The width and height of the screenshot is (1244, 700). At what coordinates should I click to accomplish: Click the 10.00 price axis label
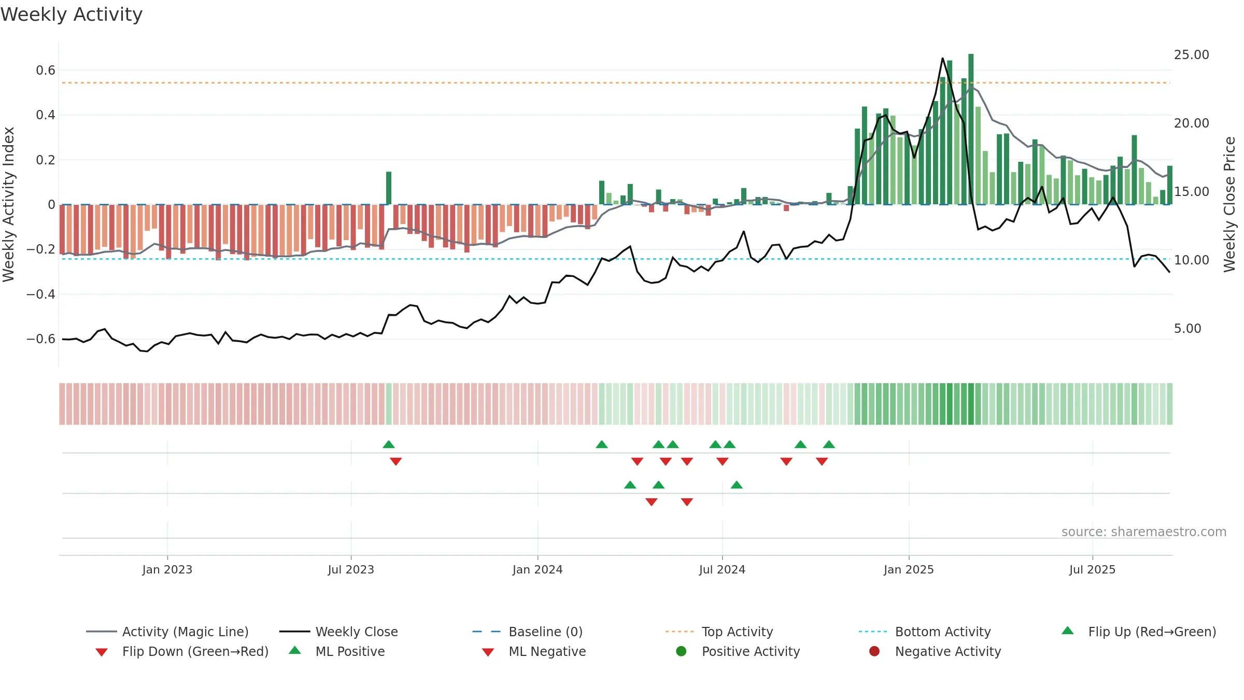(1192, 260)
